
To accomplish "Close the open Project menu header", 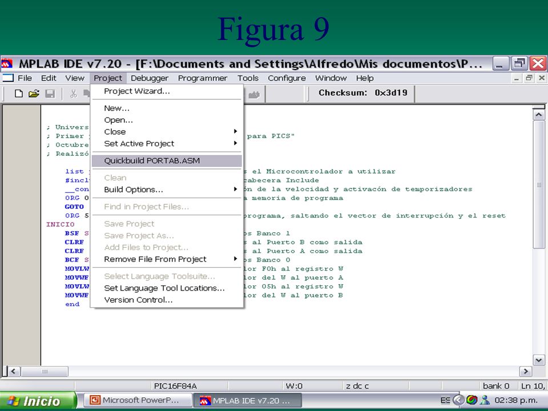I will tap(108, 78).
